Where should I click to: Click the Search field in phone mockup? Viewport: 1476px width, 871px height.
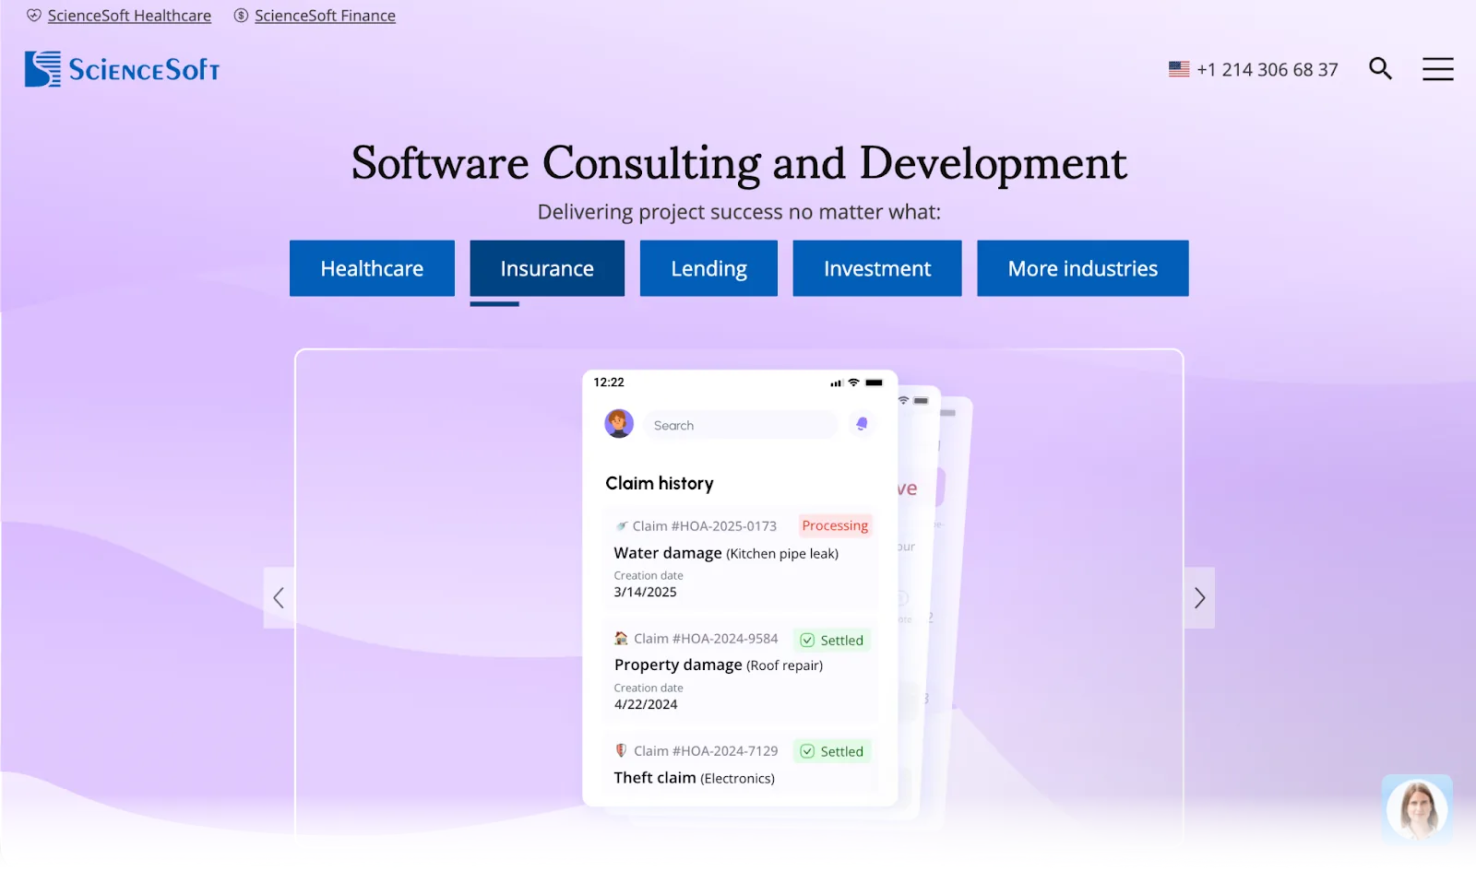[x=741, y=425]
